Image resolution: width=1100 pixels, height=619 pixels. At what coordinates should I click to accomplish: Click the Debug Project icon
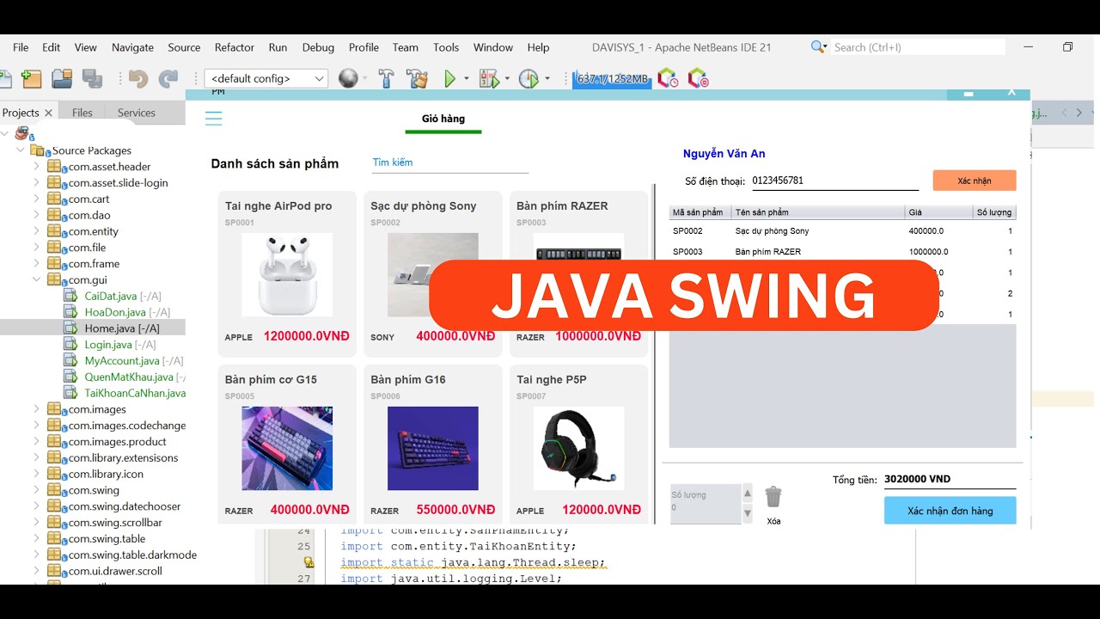pyautogui.click(x=489, y=78)
